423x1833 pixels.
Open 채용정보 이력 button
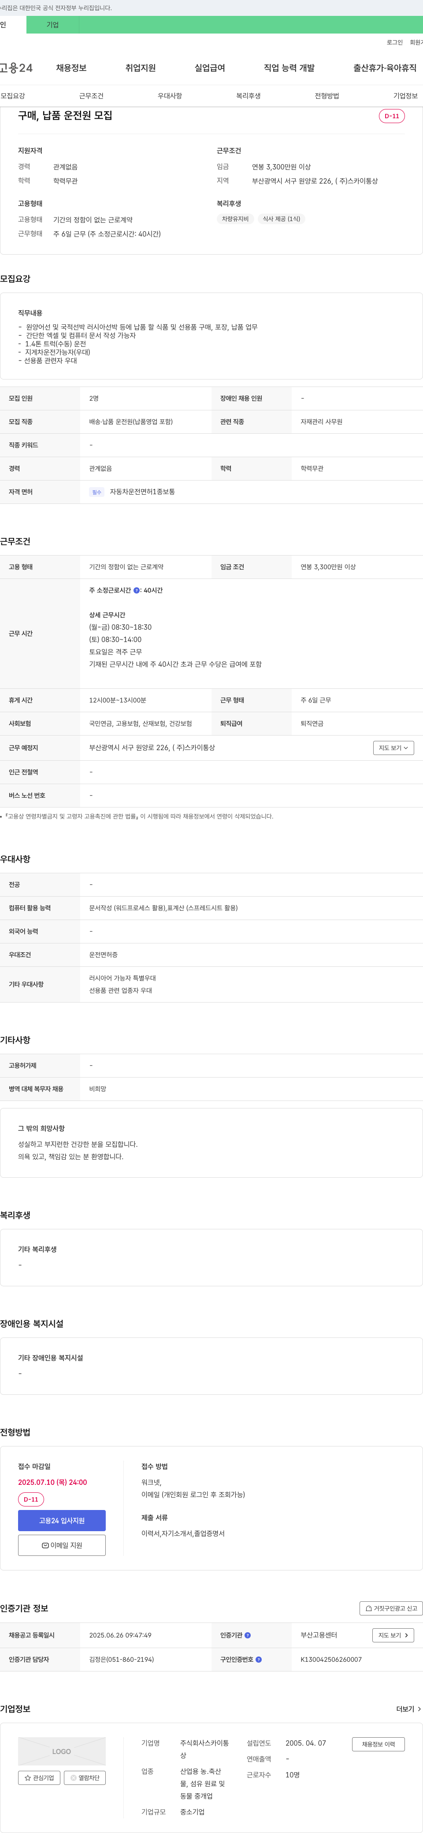[378, 1745]
